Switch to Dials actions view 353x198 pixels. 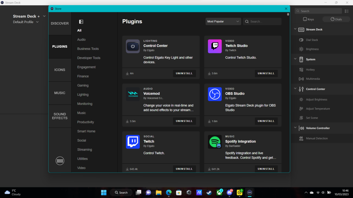coord(336,19)
